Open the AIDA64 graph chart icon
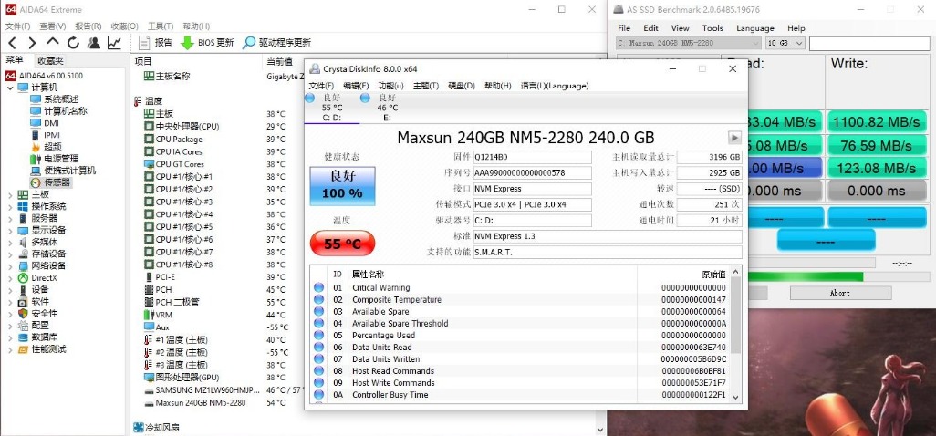936x436 pixels. click(x=114, y=43)
